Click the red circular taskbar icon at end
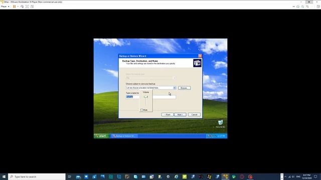This screenshot has height=180, width=321. tap(250, 176)
